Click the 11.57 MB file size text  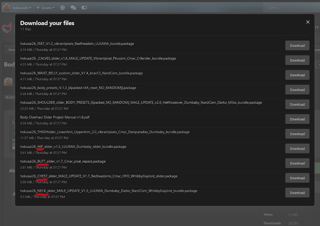tap(27, 138)
